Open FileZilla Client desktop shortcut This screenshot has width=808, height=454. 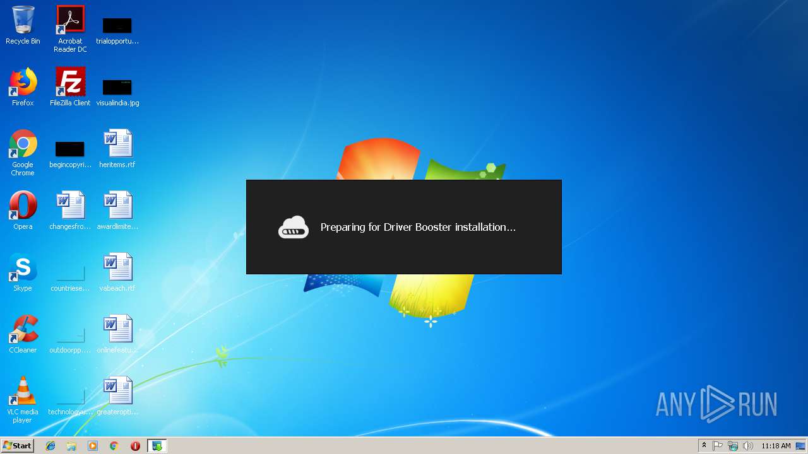point(70,87)
